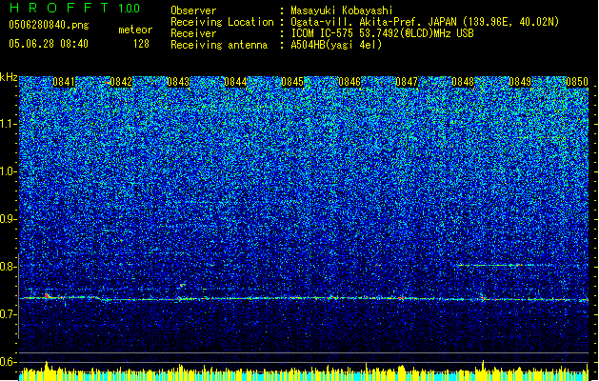The height and width of the screenshot is (381, 599).
Task: Click the antenna A504HB(yagi 4el) text
Action: [336, 45]
